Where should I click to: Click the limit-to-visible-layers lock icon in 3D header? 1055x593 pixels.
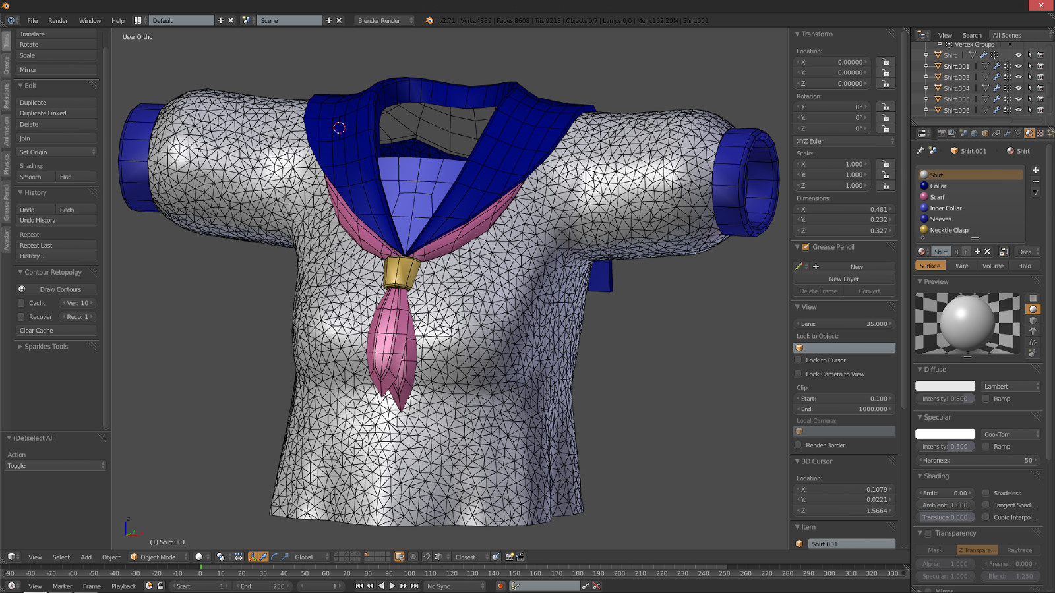coord(400,557)
